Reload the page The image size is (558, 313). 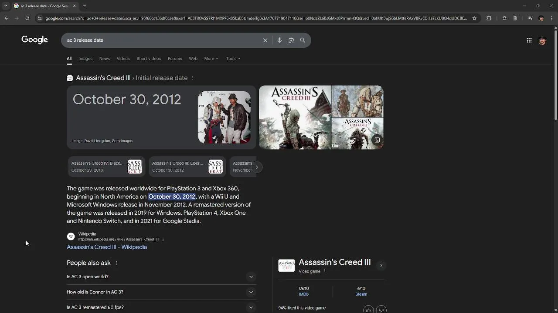[27, 18]
